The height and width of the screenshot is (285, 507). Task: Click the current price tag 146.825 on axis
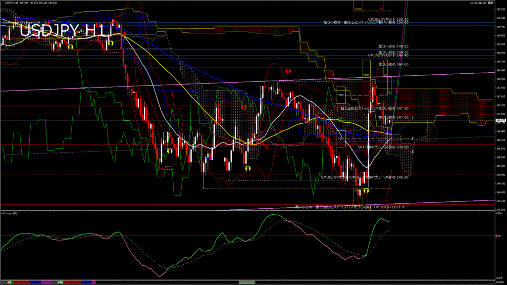(x=500, y=120)
